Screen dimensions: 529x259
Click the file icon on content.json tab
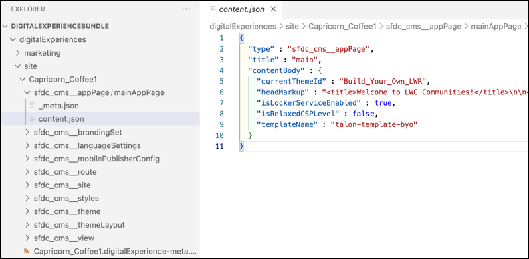(213, 9)
